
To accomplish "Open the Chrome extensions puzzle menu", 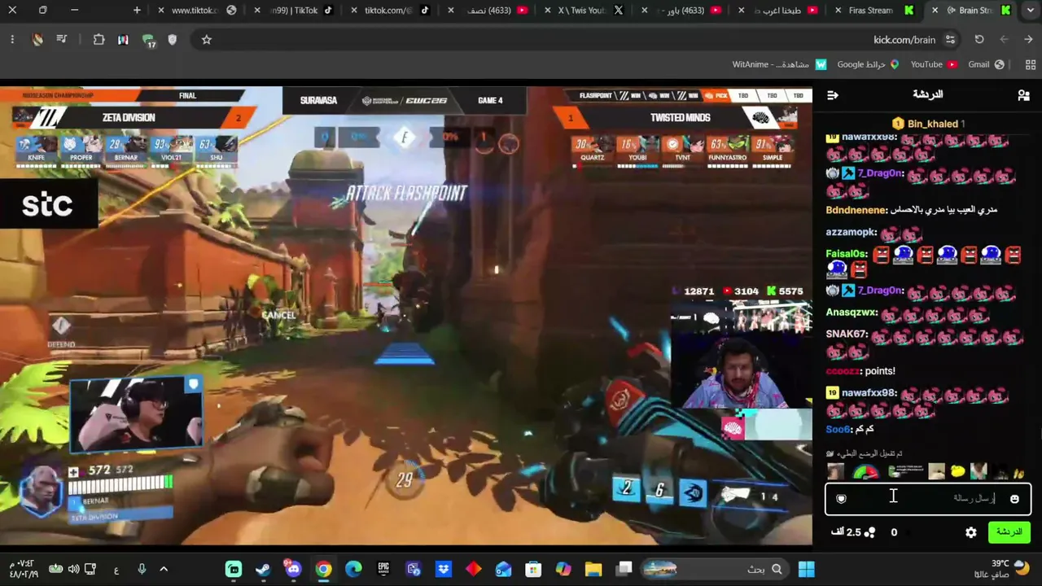I will coord(99,39).
